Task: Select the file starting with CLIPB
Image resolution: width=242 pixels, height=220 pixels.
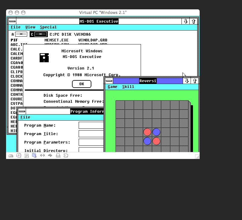Action: click(17, 72)
